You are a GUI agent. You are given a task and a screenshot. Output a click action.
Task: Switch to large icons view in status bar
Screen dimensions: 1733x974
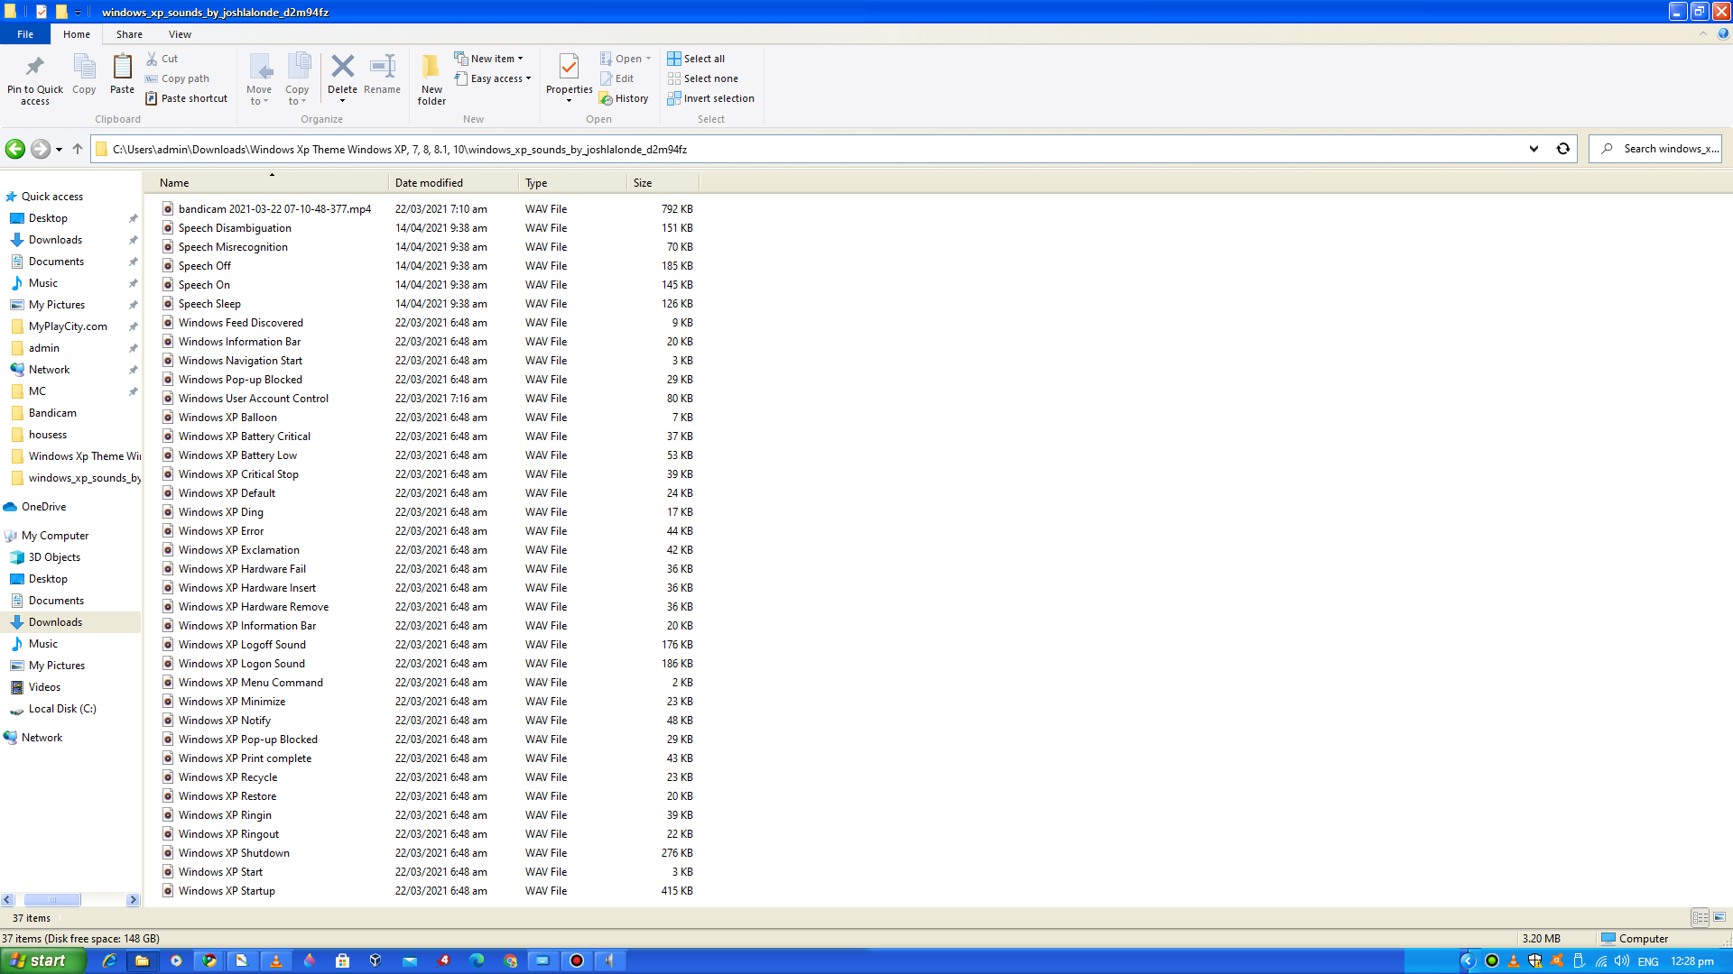pos(1719,917)
